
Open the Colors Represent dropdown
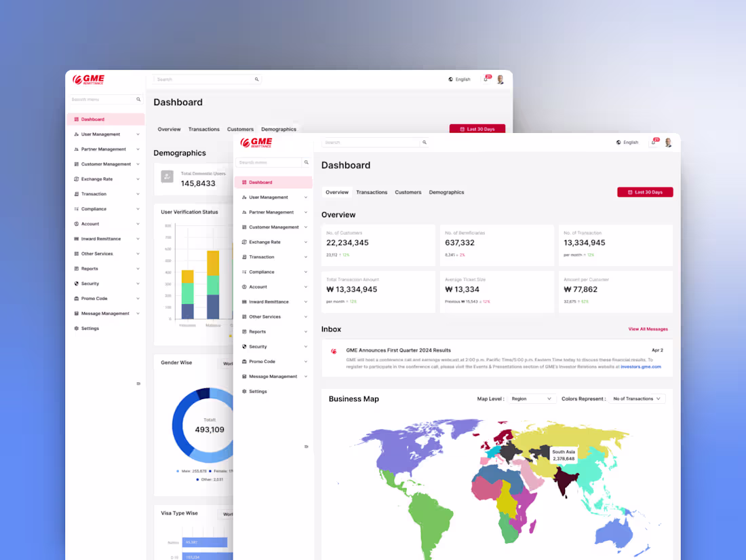coord(636,398)
